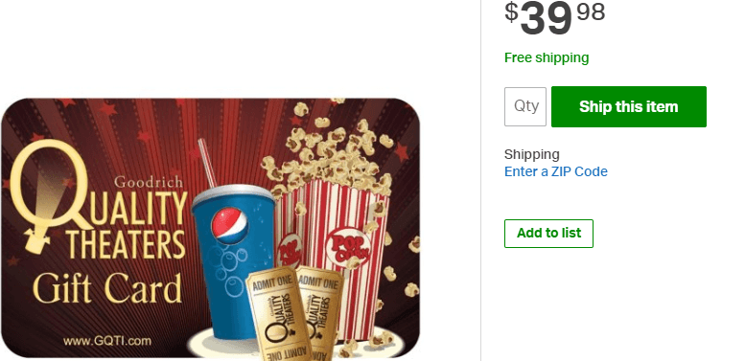Click the drinking straw in the cup
This screenshot has width=745, height=361.
[x=208, y=163]
